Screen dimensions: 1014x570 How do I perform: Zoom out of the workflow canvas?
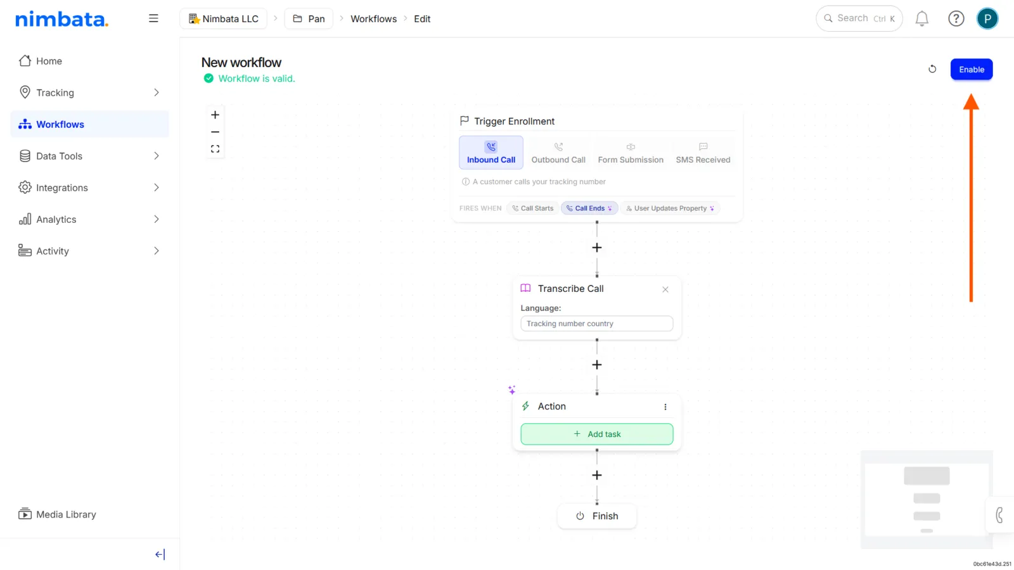click(x=215, y=132)
